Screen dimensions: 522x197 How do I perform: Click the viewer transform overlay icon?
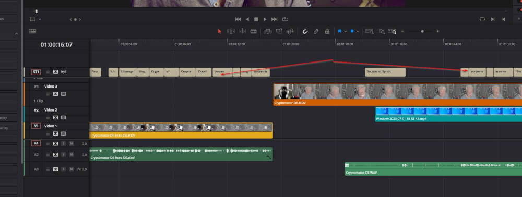coord(32,19)
